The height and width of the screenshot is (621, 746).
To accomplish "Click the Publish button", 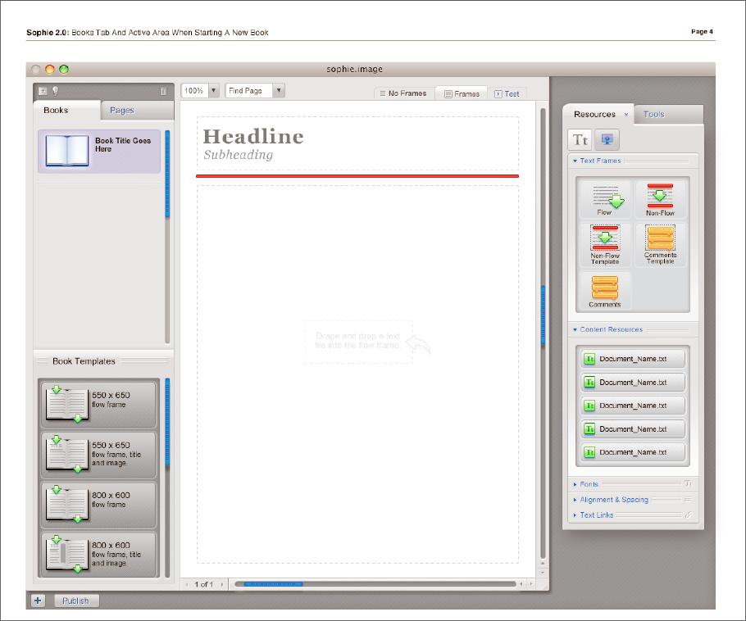I will [x=76, y=601].
